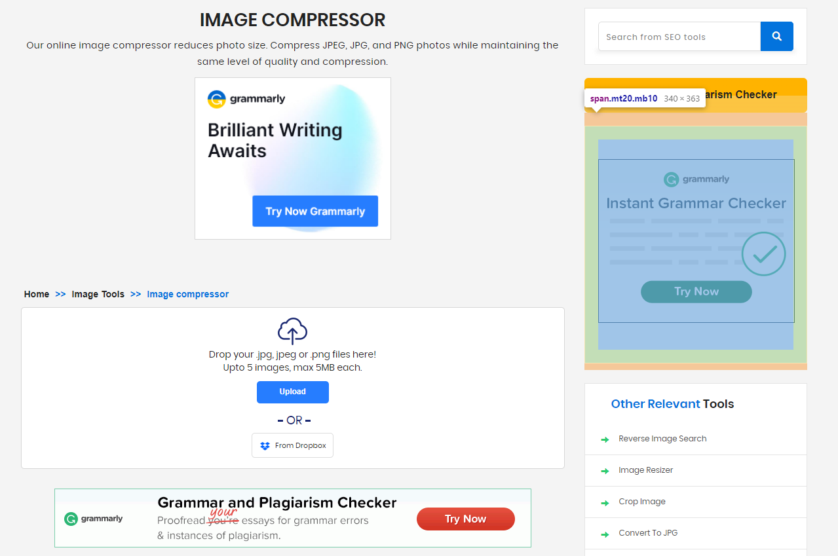
Task: Click the Search from SEO tools field
Action: (x=679, y=37)
